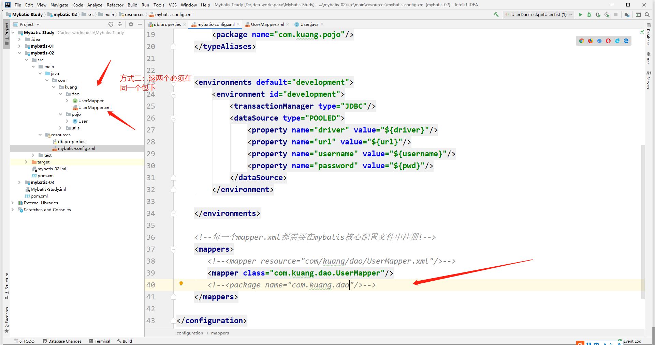The height and width of the screenshot is (345, 655).
Task: Open in Chrome browser icon
Action: pyautogui.click(x=582, y=41)
